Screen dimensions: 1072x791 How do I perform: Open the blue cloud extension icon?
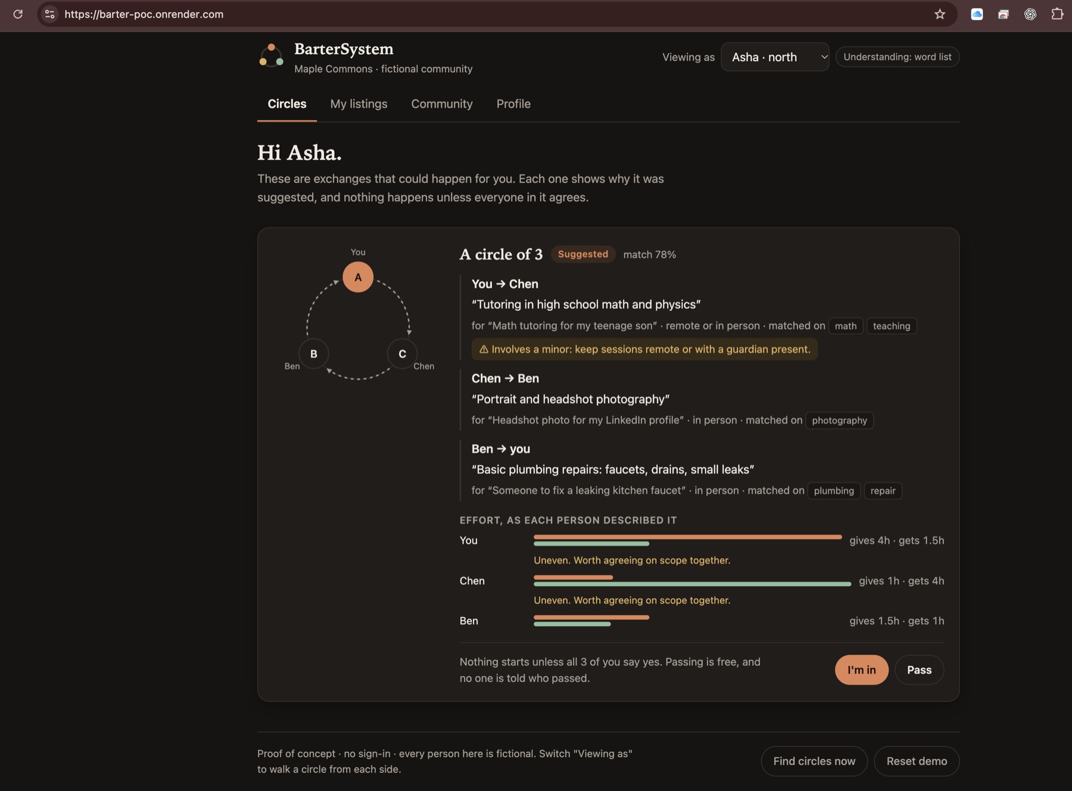[977, 14]
